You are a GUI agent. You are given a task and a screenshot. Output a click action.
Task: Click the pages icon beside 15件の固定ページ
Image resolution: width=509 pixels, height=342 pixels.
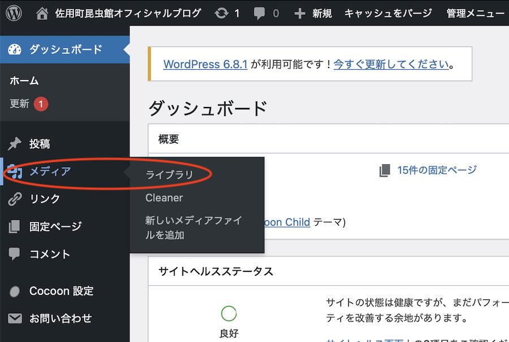[385, 170]
